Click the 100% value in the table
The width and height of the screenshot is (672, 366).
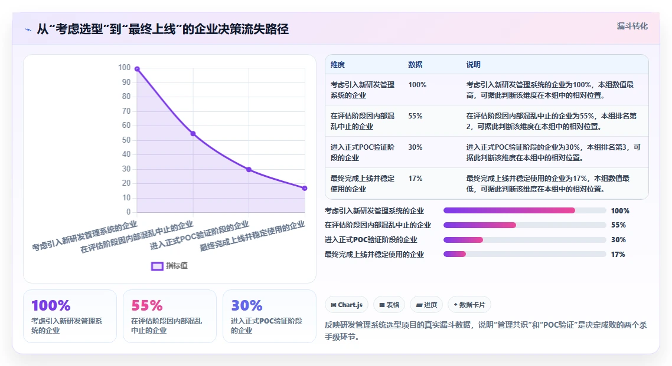click(x=417, y=85)
